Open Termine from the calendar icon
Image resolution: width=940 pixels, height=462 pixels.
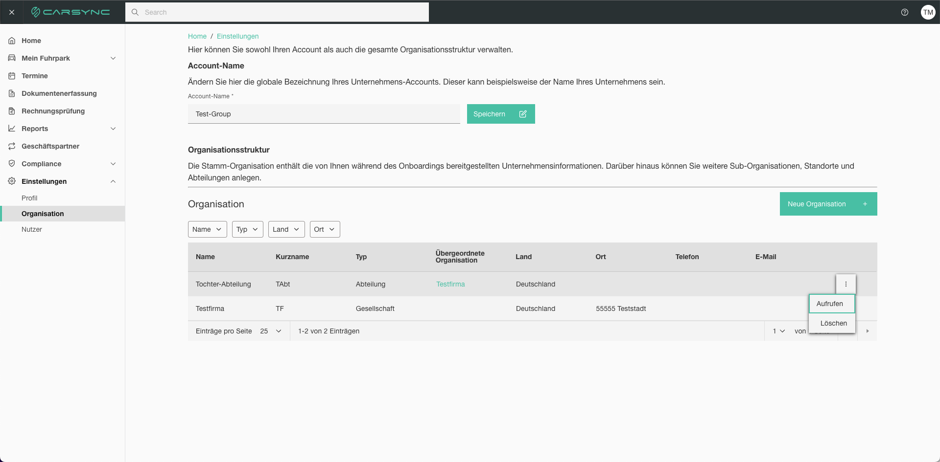(12, 76)
